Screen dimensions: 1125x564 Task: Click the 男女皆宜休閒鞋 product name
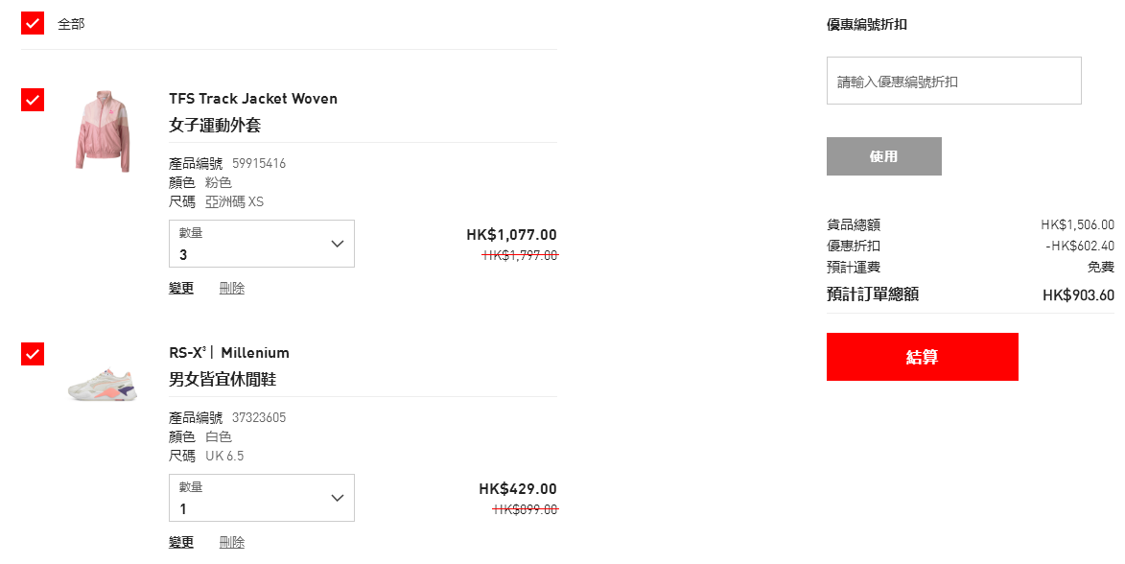223,380
